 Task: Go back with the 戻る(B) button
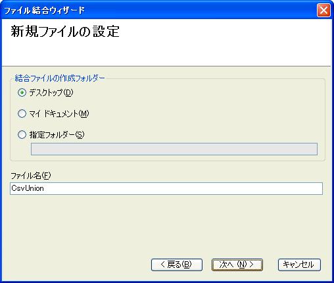pos(177,265)
